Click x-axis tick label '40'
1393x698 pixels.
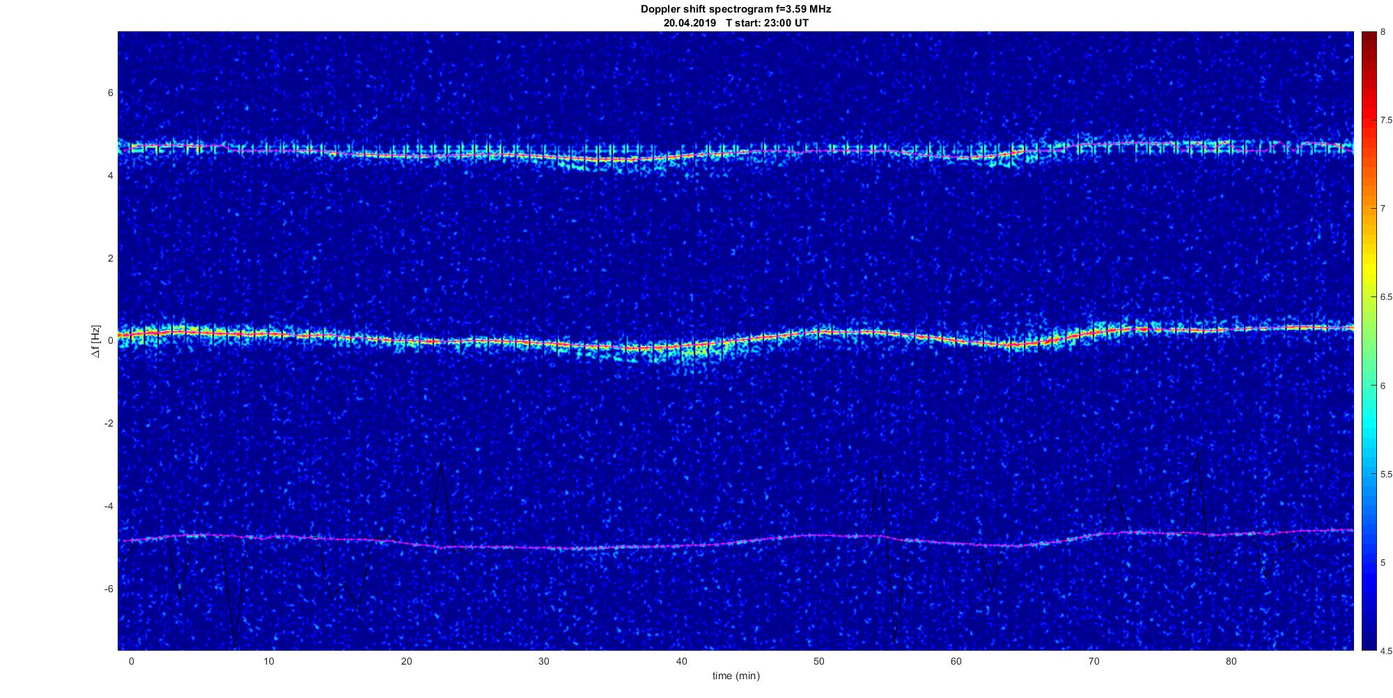tap(681, 661)
